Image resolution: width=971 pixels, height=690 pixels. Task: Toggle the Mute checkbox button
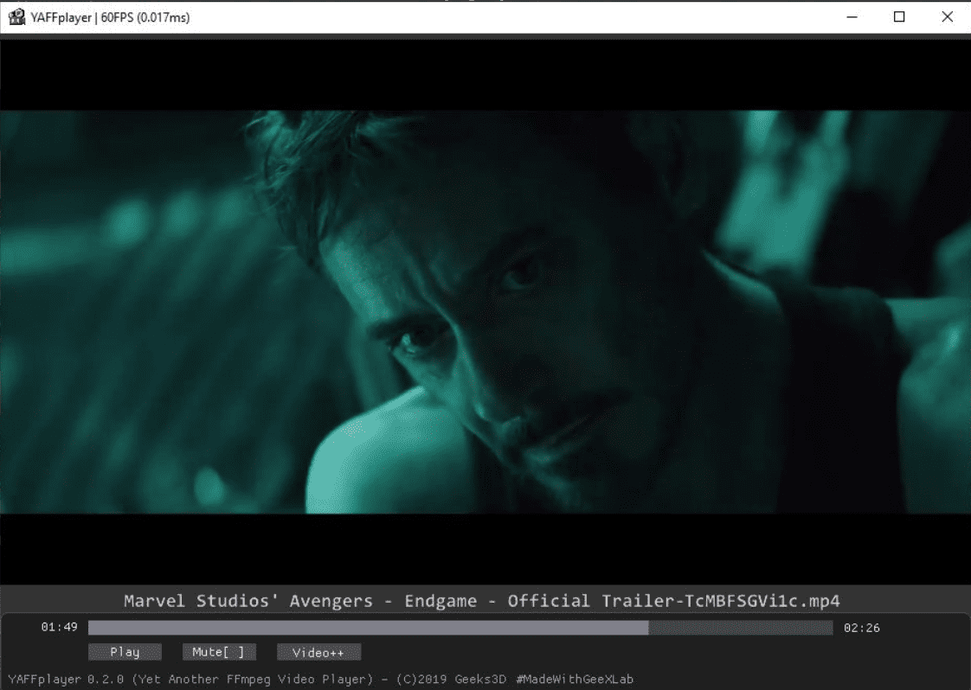(x=219, y=652)
